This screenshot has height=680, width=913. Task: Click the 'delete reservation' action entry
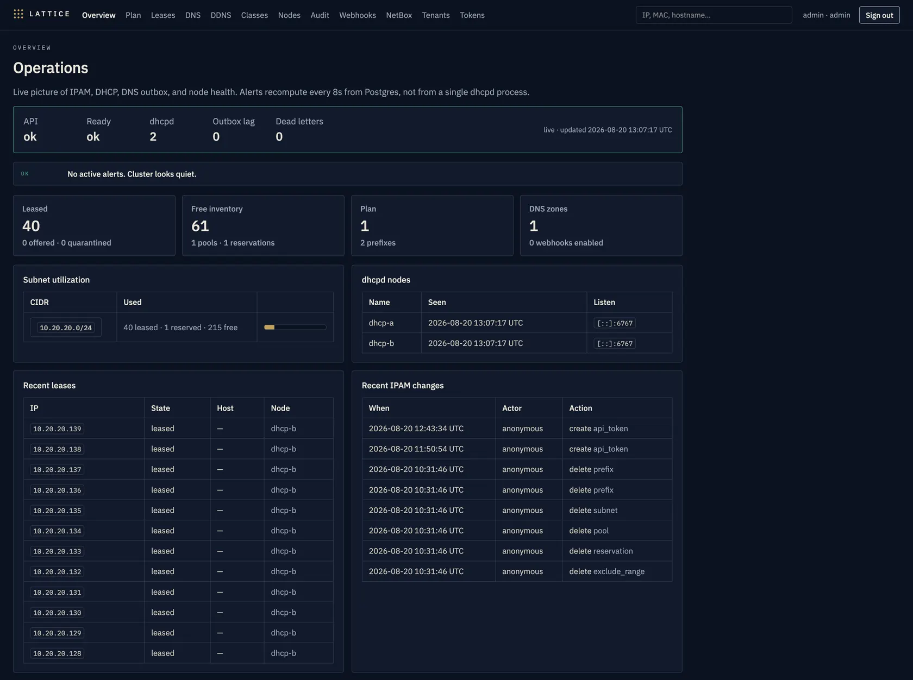coord(601,551)
